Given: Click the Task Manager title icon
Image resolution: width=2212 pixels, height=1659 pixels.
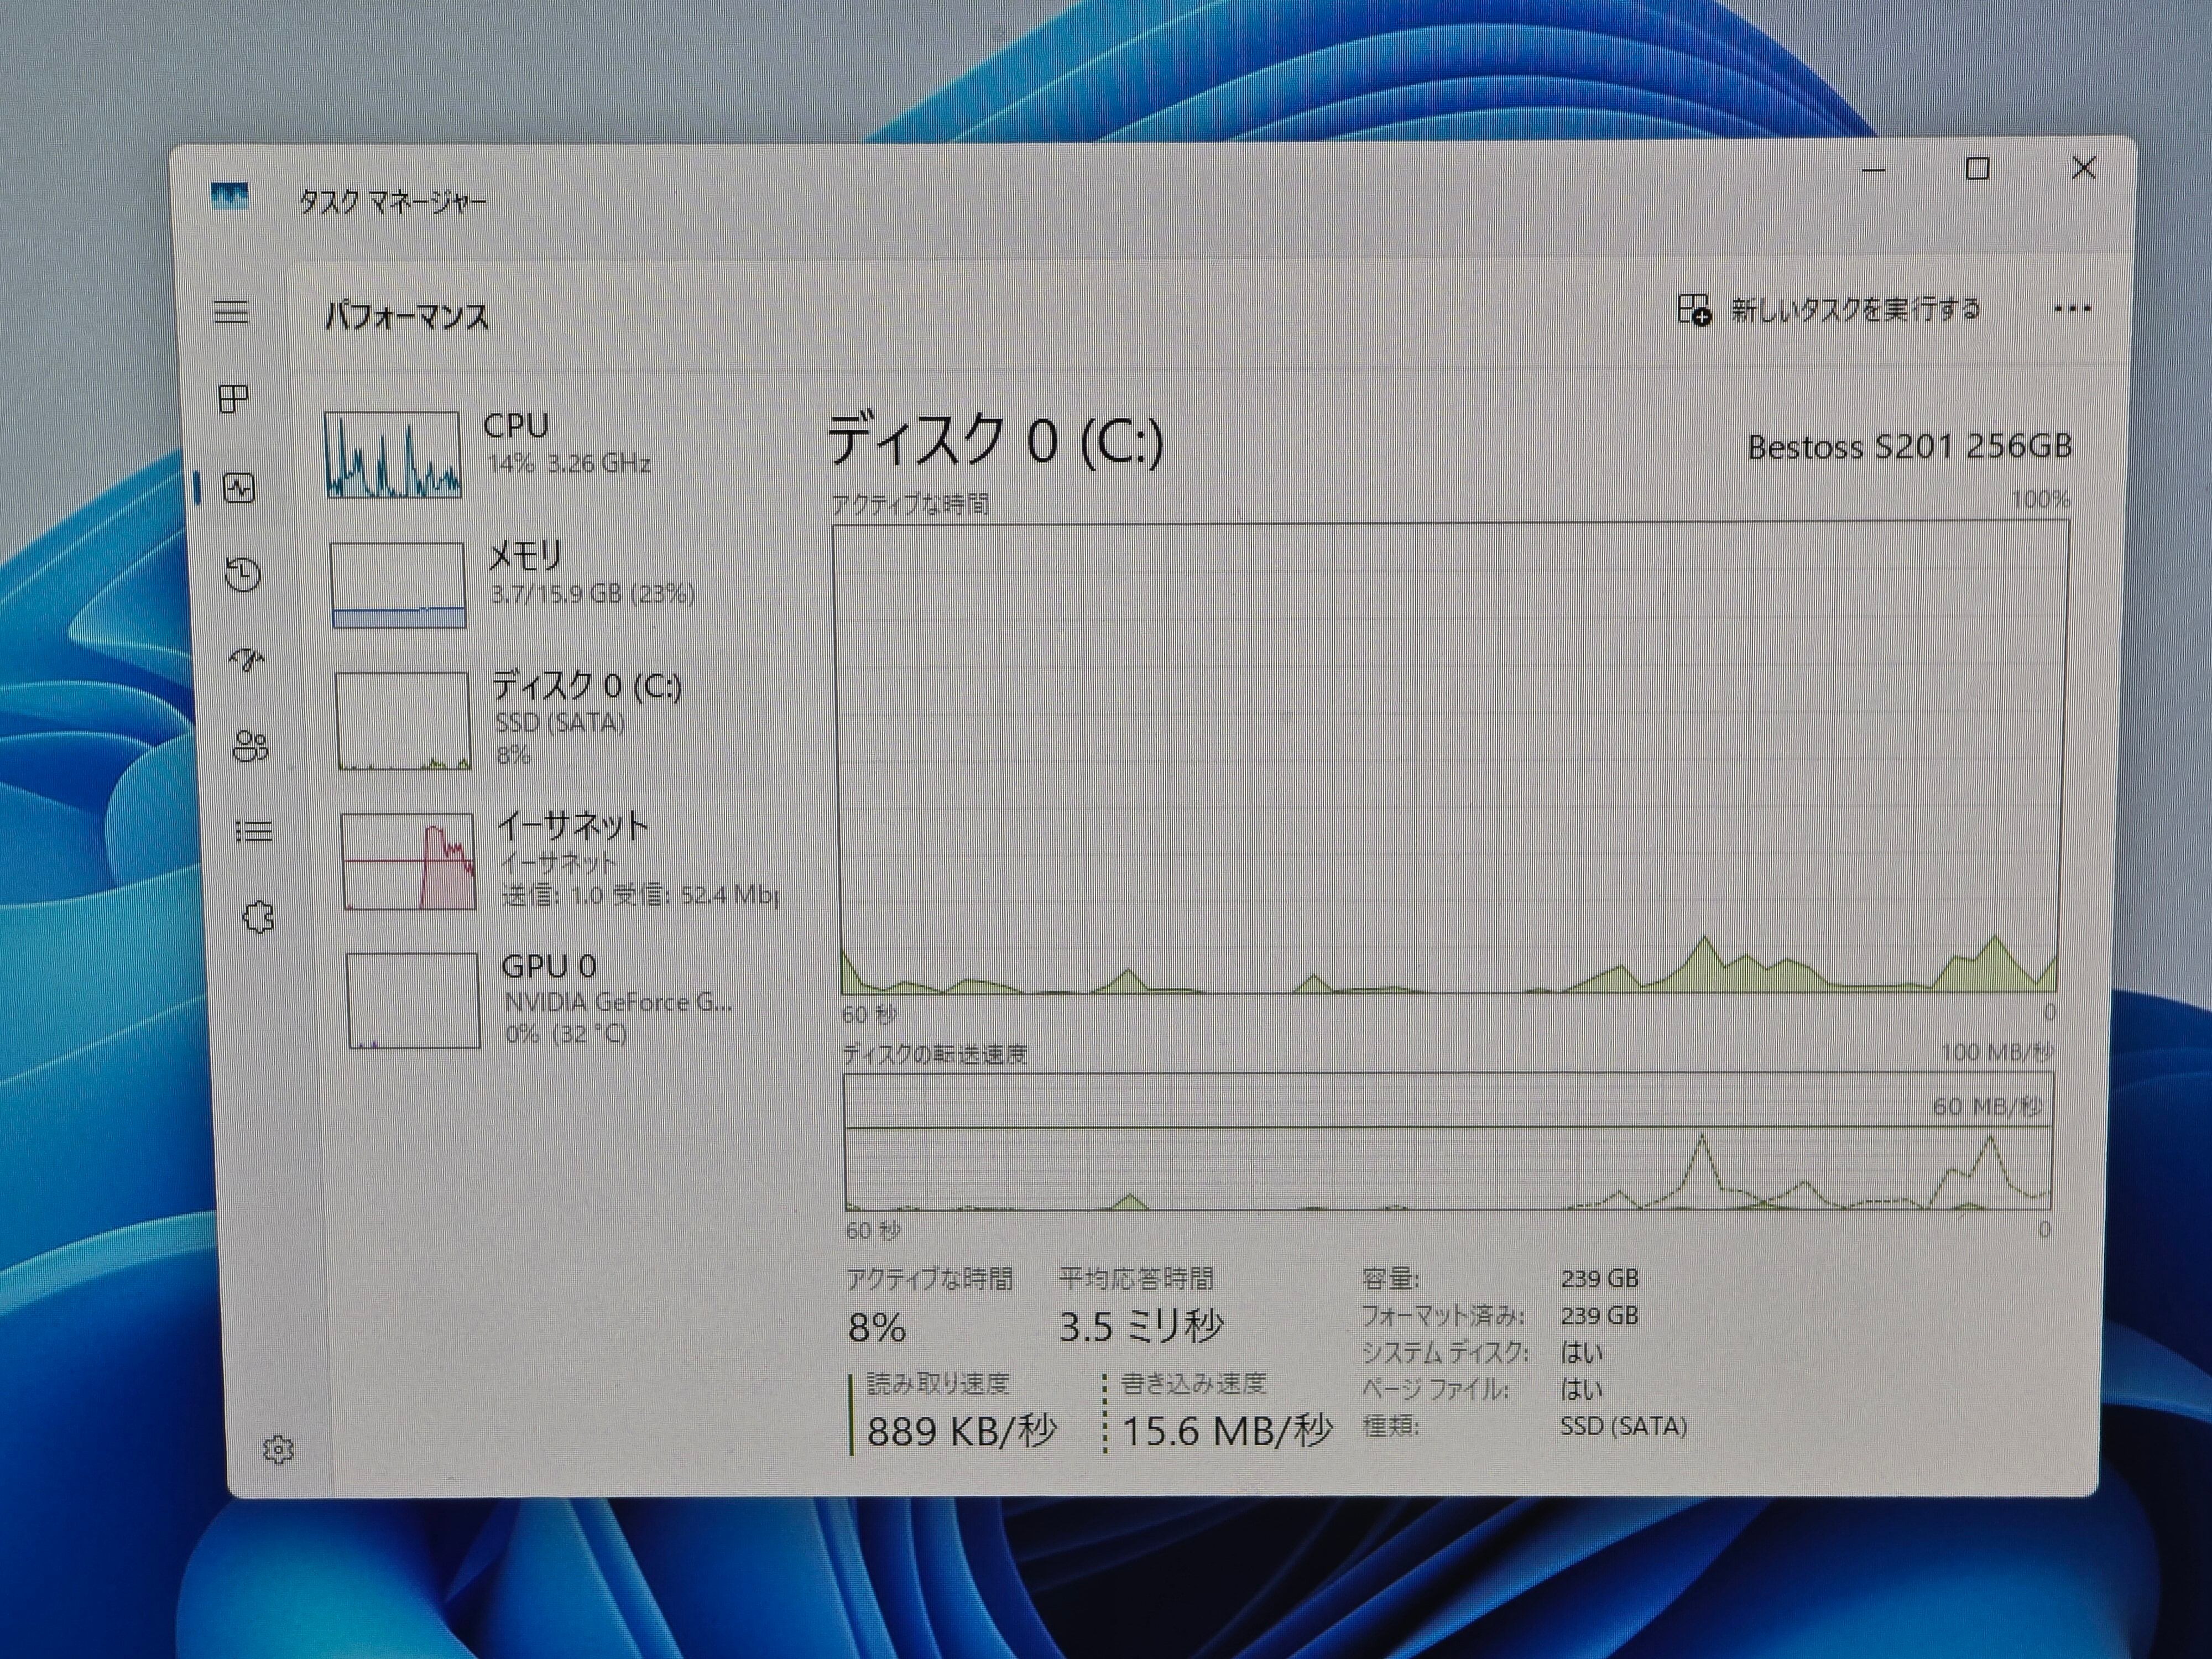Looking at the screenshot, I should point(230,196).
